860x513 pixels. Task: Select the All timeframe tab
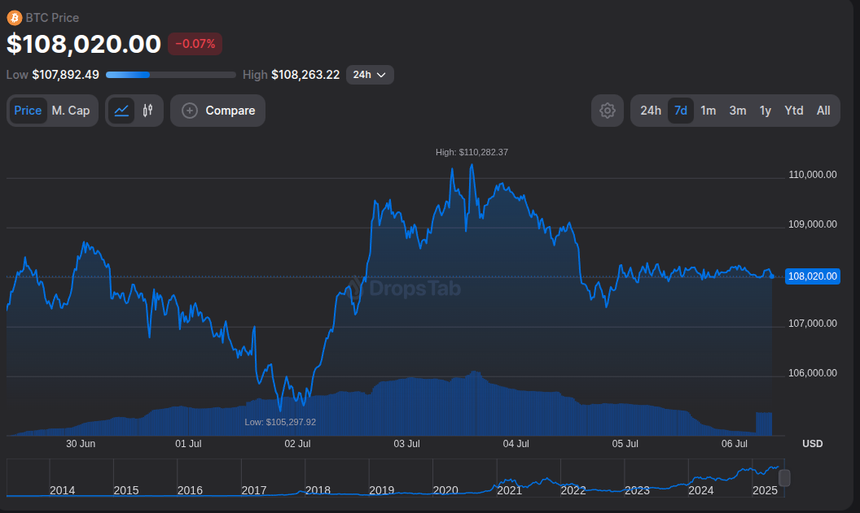823,111
